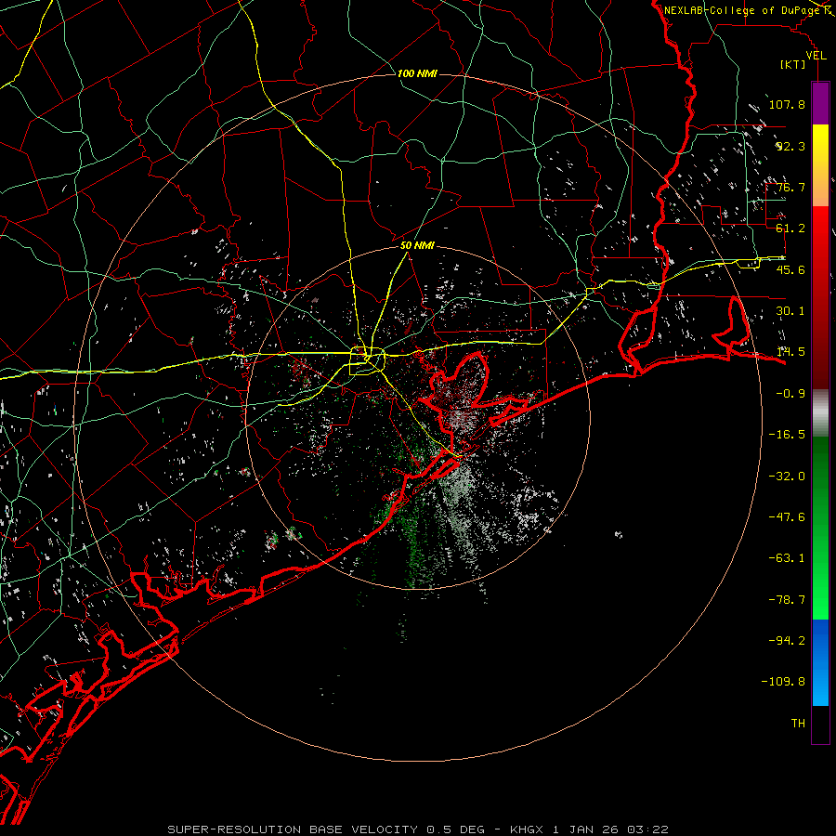
Task: Click the -94.2 velocity scale value
Action: 787,641
